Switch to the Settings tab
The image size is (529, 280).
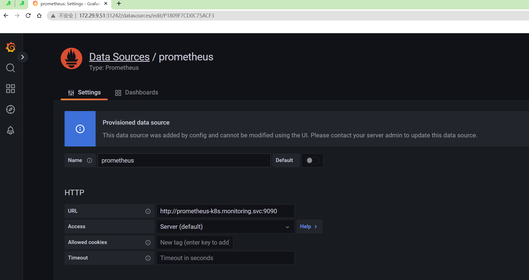[84, 93]
